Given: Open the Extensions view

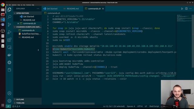Looking at the screenshot, I should 9,40.
